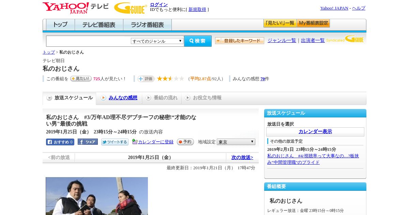Select the テレビ番組表 navigation tab

(x=99, y=25)
